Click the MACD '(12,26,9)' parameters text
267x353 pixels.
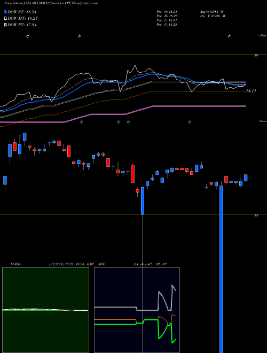click(57, 264)
